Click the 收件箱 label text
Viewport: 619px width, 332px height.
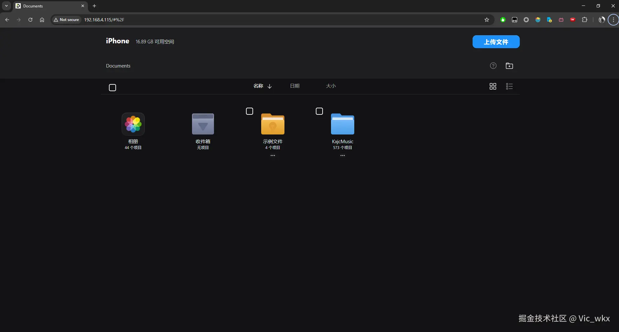203,142
